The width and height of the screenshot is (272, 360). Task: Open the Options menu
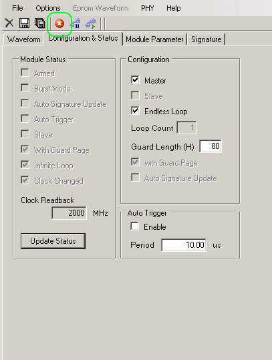tap(48, 8)
